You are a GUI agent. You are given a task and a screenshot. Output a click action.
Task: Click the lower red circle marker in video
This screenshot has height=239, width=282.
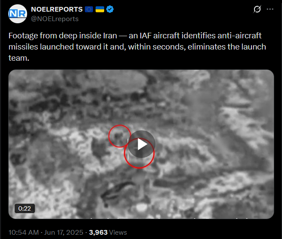click(x=139, y=153)
